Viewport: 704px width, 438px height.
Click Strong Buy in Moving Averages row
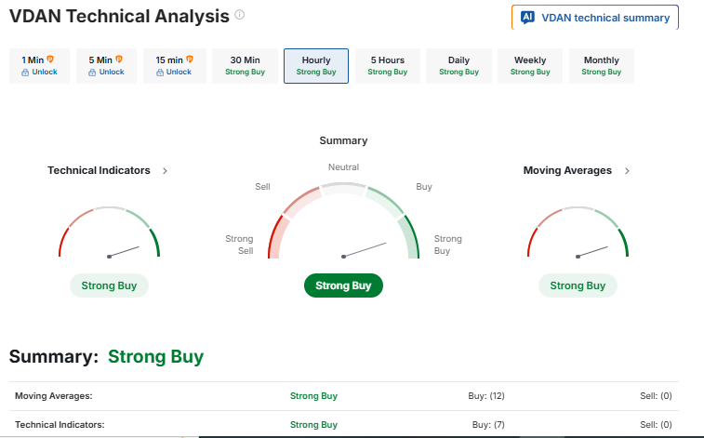[313, 396]
